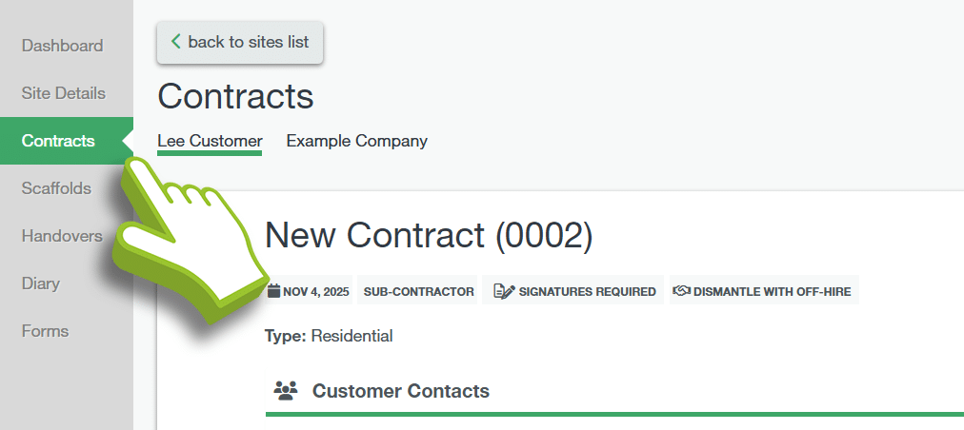Click the Customer Contacts people icon
The image size is (964, 430).
coord(286,390)
